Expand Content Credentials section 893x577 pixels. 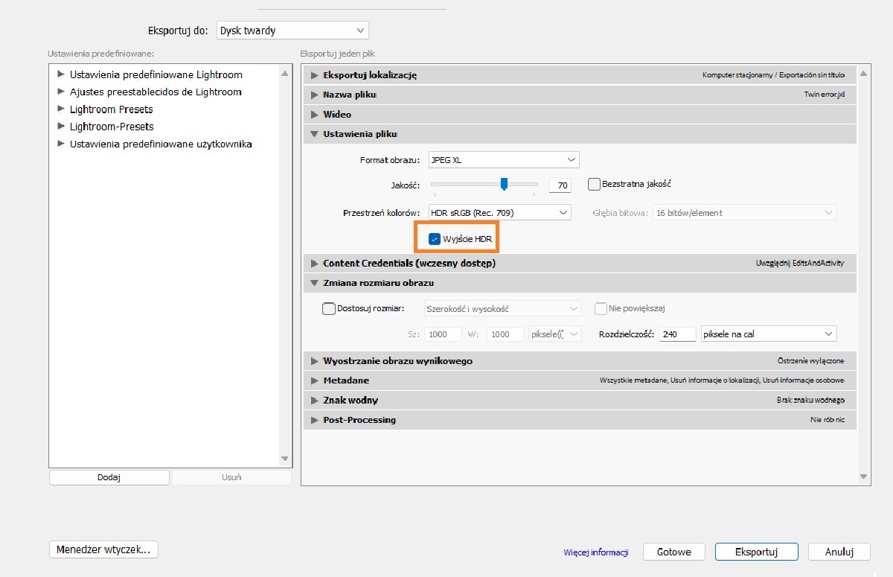(315, 264)
